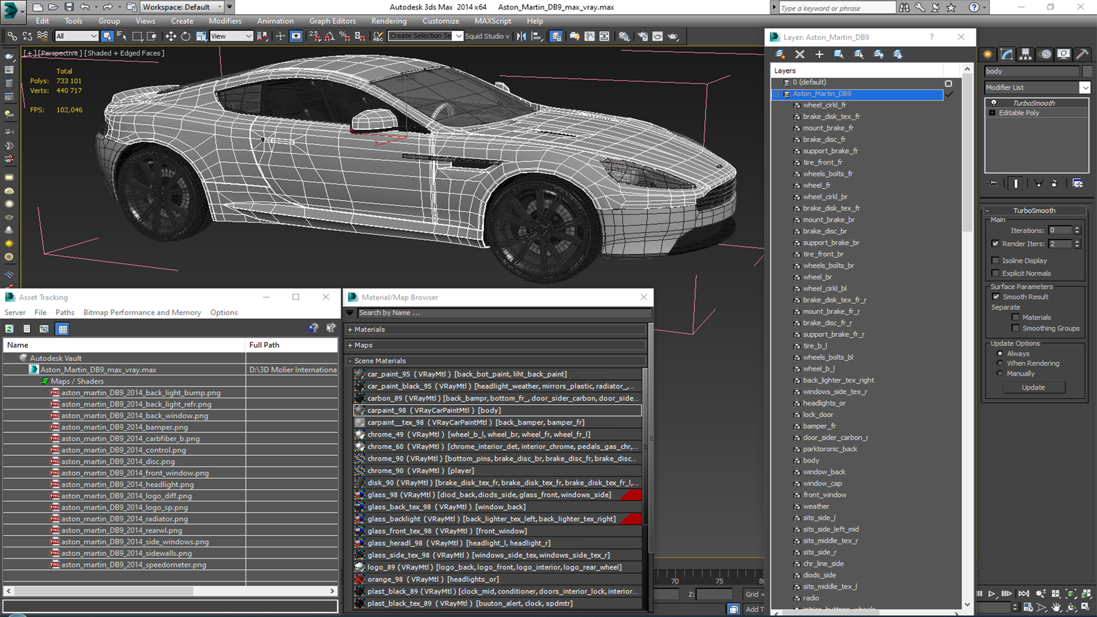1097x617 pixels.
Task: Refresh the Asset Tracking list
Action: pyautogui.click(x=10, y=328)
